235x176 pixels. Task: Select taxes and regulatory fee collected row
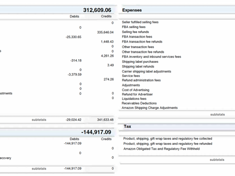coord(168,138)
